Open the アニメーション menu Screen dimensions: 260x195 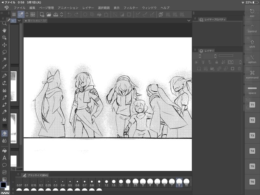pyautogui.click(x=68, y=8)
